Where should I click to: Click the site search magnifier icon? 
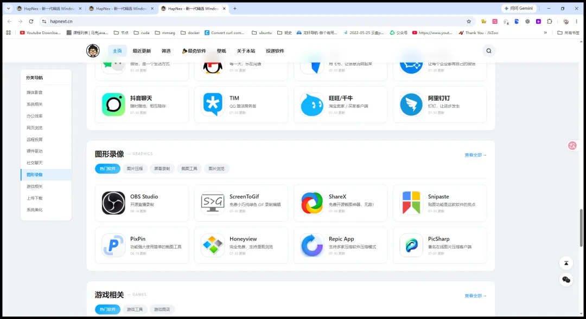(x=488, y=51)
